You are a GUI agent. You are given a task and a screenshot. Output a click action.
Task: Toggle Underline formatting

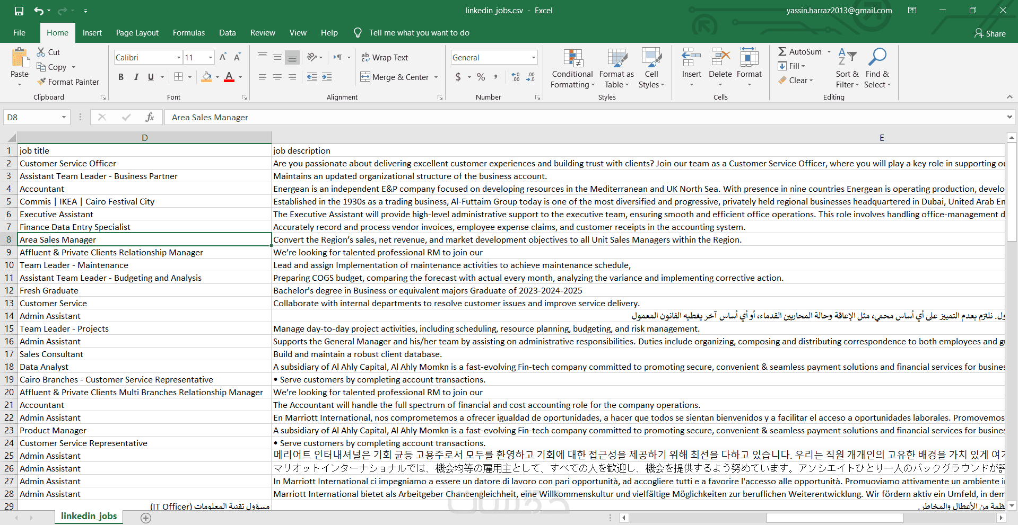[x=151, y=77]
